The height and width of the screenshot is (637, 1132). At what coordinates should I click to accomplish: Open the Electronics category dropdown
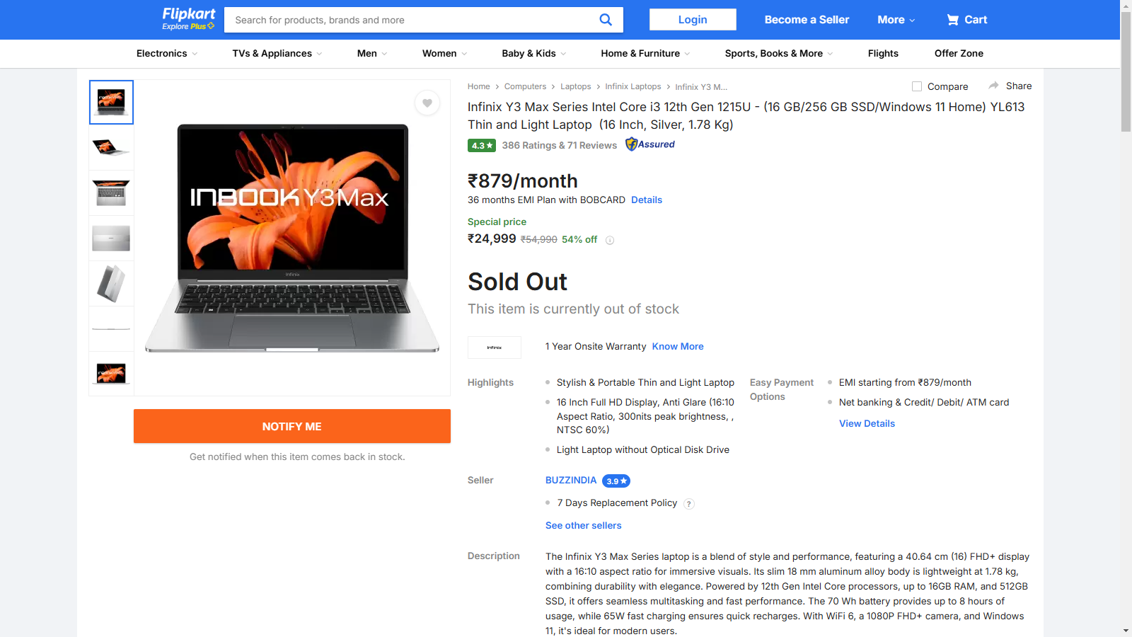click(x=166, y=53)
